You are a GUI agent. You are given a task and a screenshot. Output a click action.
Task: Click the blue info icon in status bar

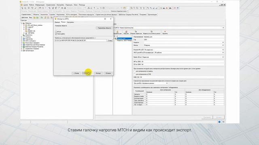(x=219, y=122)
